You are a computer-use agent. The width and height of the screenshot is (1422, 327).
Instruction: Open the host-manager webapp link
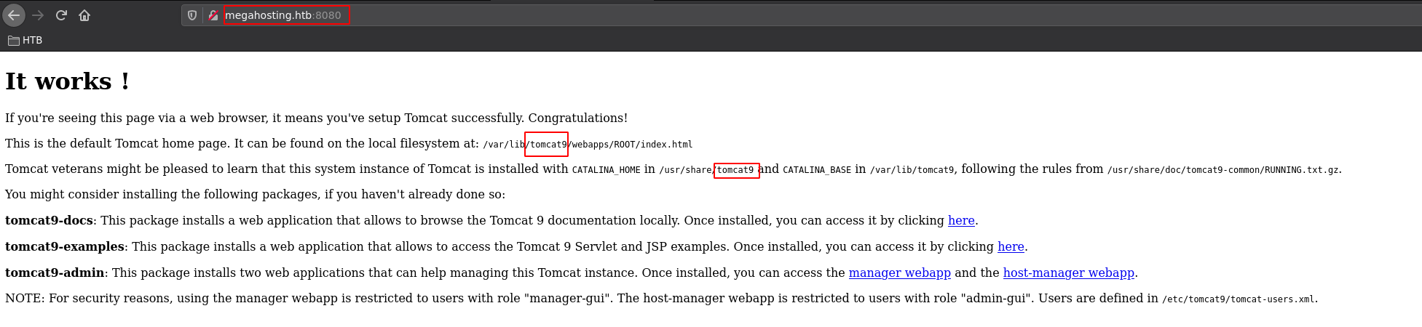[x=1069, y=272]
